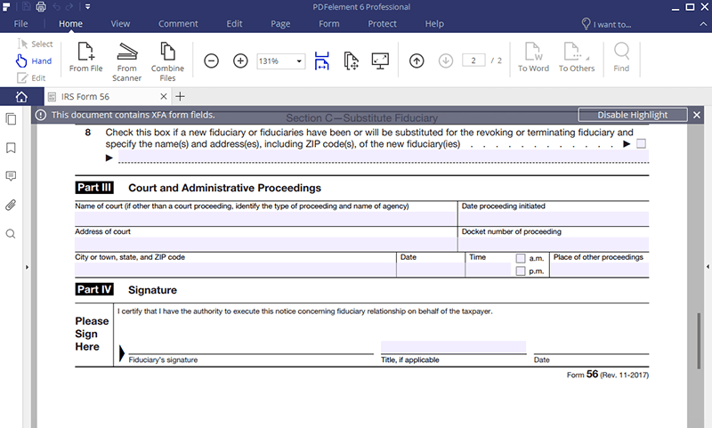Click the Print icon in title bar
This screenshot has width=712, height=428.
pos(41,6)
